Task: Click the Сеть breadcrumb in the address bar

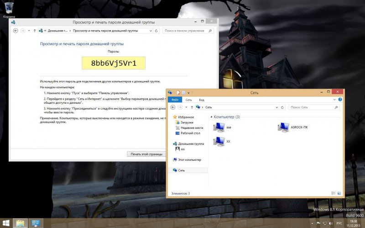Action: pyautogui.click(x=209, y=107)
